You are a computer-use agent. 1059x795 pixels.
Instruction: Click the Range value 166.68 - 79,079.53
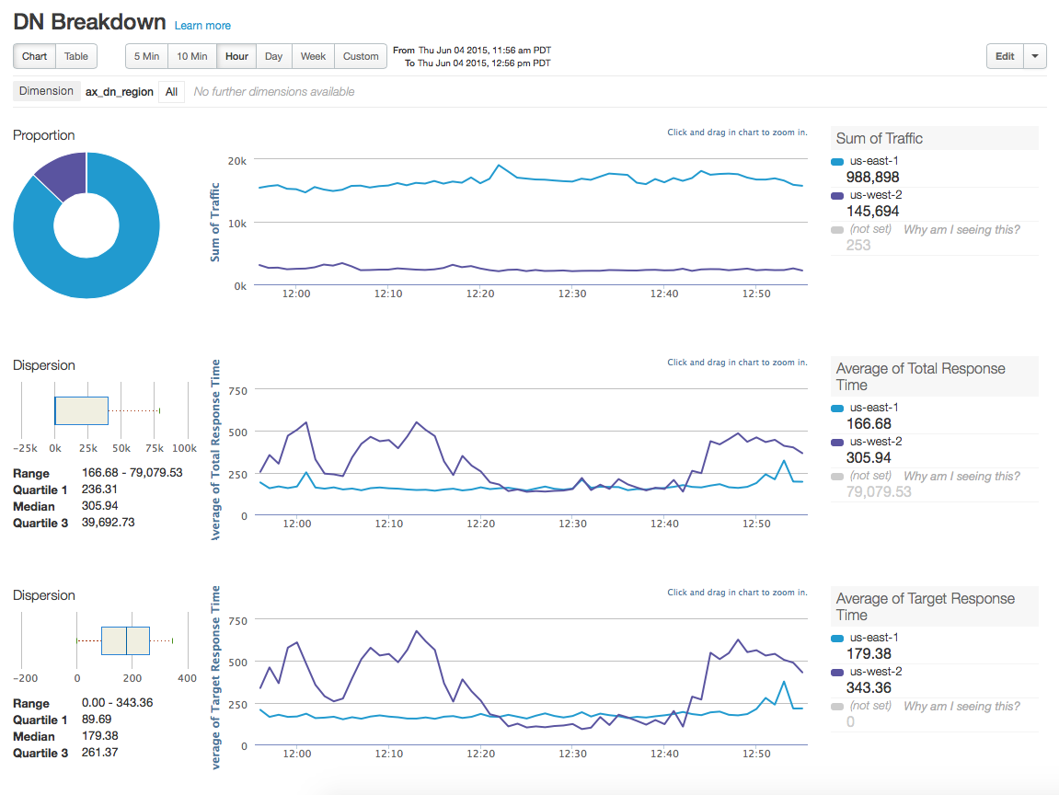[x=132, y=473]
